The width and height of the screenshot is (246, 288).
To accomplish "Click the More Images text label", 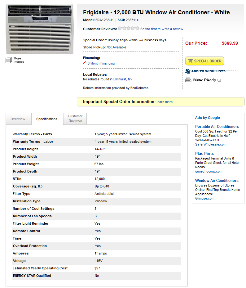I will coord(19,60).
